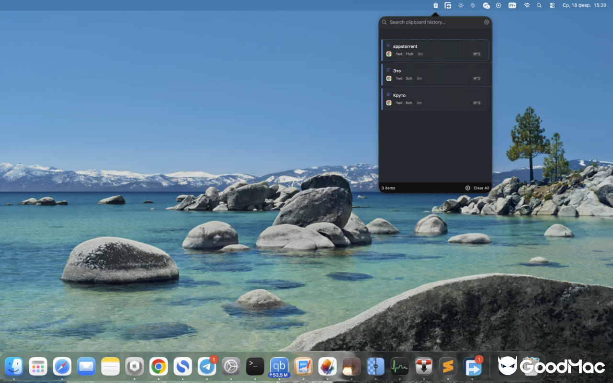Click the magnifier icon in the clipboard search bar

click(384, 22)
